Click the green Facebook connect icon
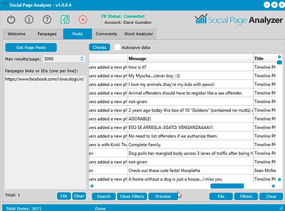Image resolution: width=285 pixels, height=211 pixels. 65,20
